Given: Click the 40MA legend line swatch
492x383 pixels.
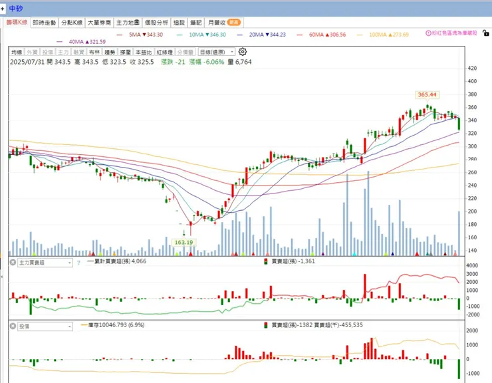Looking at the screenshot, I should coord(59,42).
